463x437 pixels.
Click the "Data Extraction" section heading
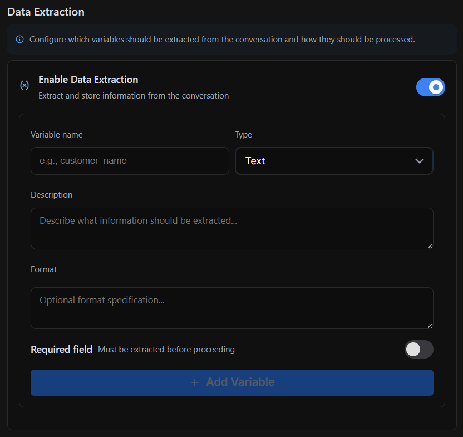click(46, 12)
